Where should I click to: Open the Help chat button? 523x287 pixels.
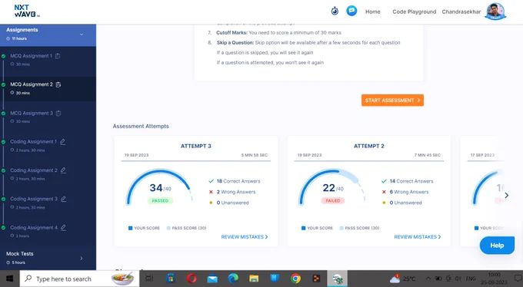497,246
